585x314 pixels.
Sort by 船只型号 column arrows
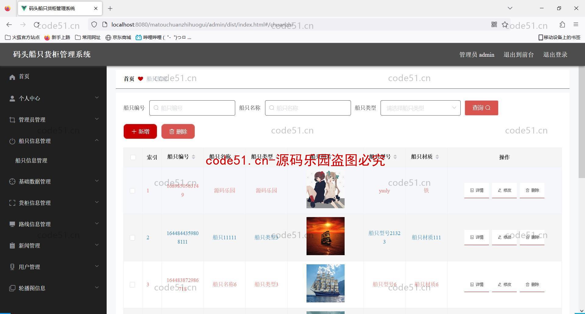click(x=395, y=157)
